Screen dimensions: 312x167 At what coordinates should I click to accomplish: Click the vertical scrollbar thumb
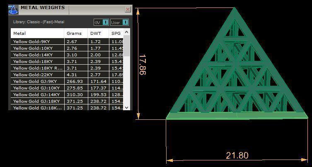(127, 46)
